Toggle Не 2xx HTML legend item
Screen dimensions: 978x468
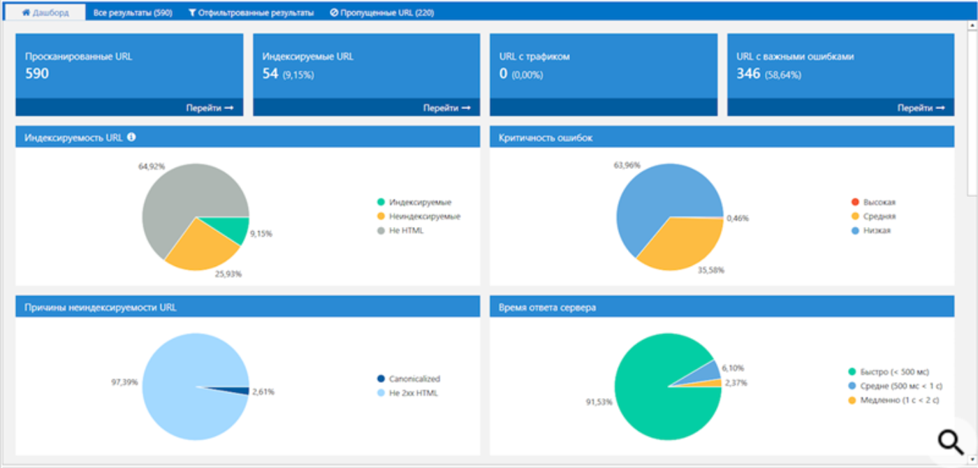coord(407,393)
